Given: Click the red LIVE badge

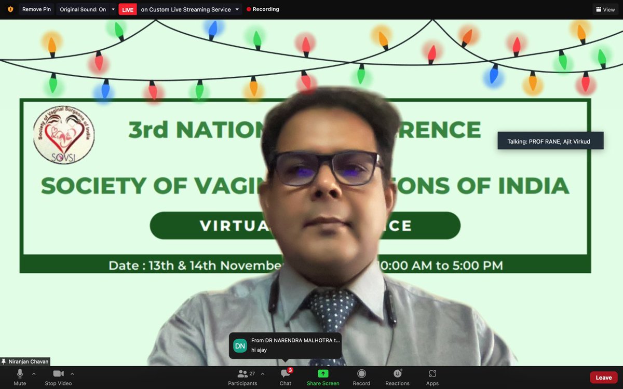Looking at the screenshot, I should 128,9.
